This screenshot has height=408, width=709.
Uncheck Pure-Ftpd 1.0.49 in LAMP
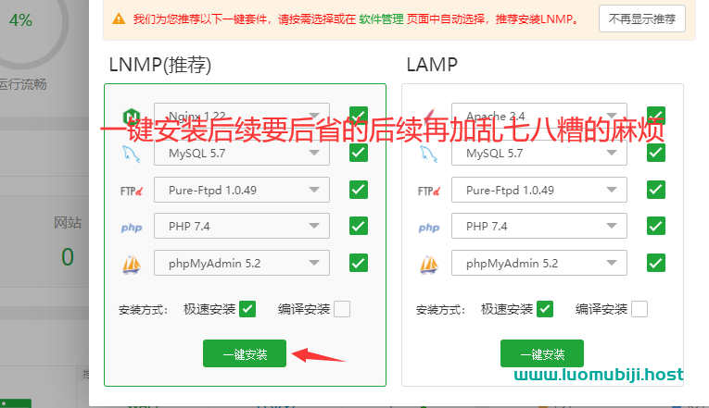pyautogui.click(x=656, y=190)
